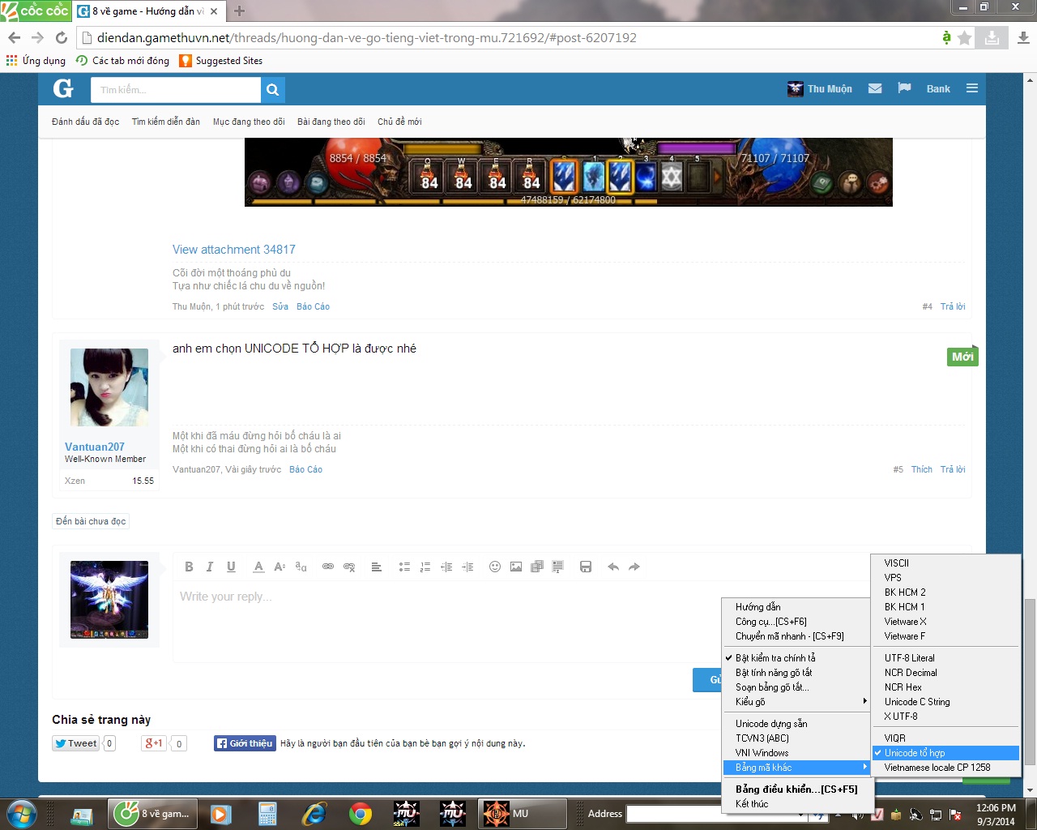The image size is (1037, 830).
Task: Select "Vietnamese locale CP 1258" encoding
Action: pyautogui.click(x=937, y=768)
